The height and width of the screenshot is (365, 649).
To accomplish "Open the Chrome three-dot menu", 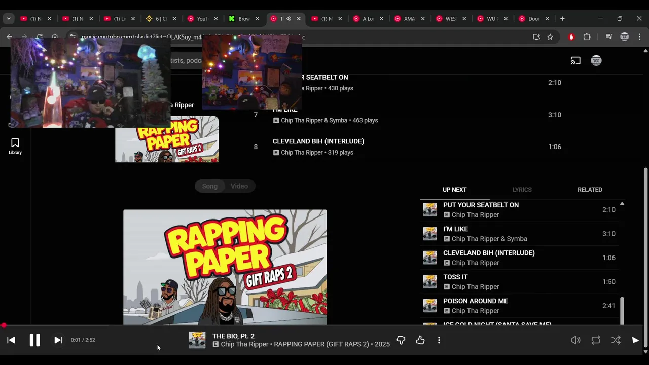I will pos(640,37).
